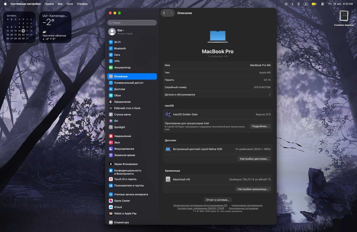Click the keyboard input source icon in menu bar
This screenshot has height=232, width=357.
coord(306,4)
